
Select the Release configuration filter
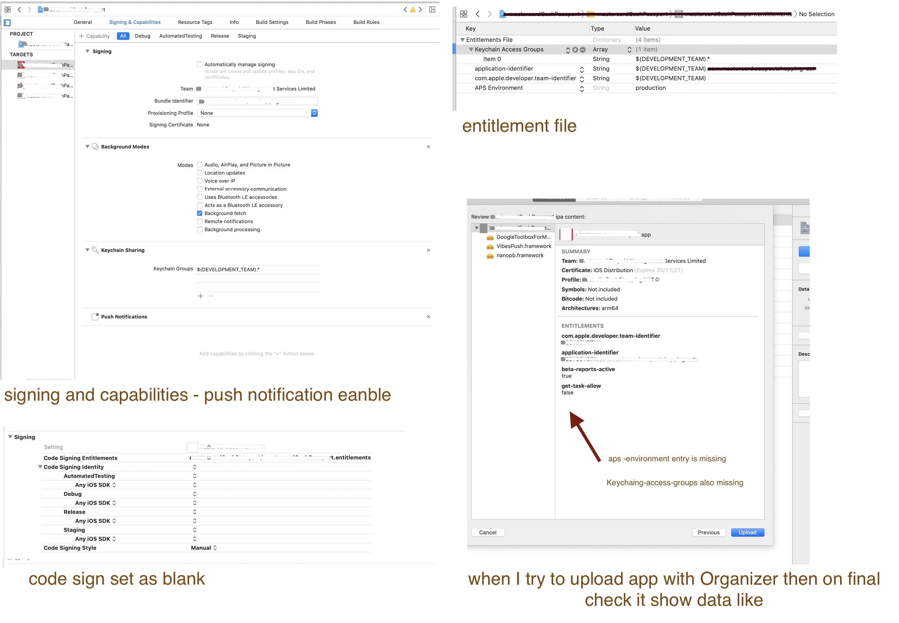pyautogui.click(x=220, y=36)
